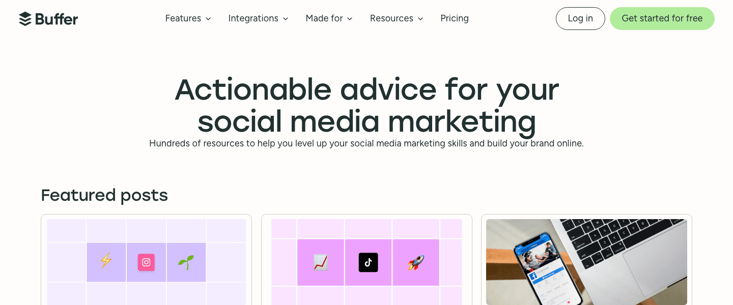The image size is (733, 305).
Task: Click the lightning bolt emoji tile
Action: (x=106, y=262)
